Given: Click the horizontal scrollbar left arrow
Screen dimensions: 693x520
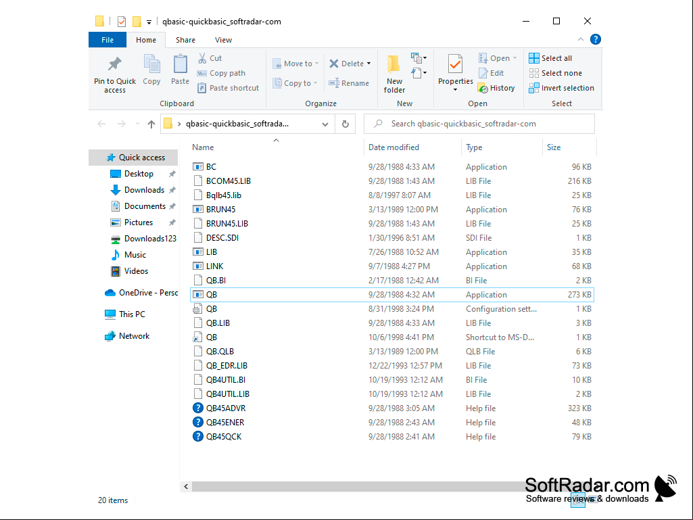Looking at the screenshot, I should pos(186,486).
